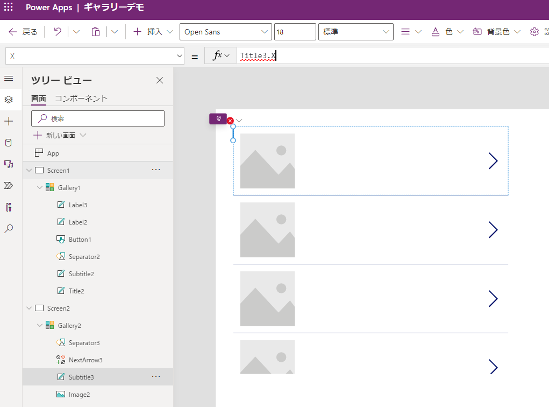Expand the error chevron beside the red icon

point(239,121)
